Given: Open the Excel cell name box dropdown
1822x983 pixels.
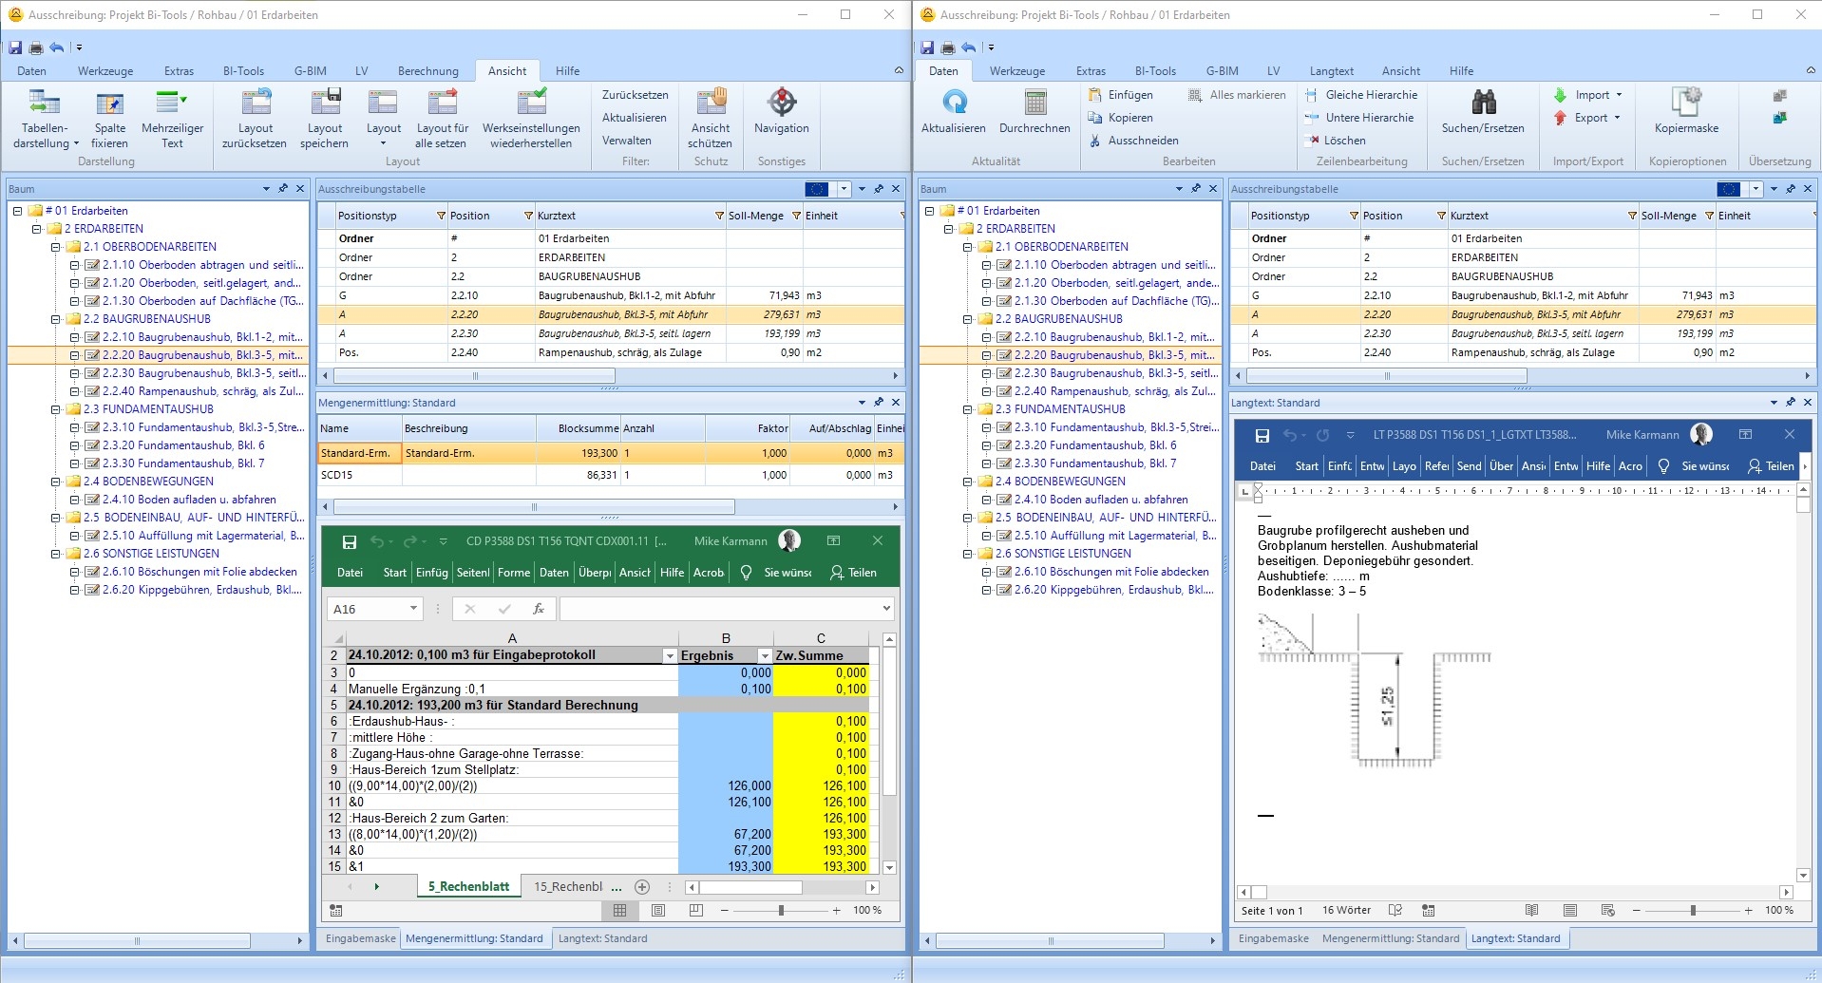Looking at the screenshot, I should (413, 609).
